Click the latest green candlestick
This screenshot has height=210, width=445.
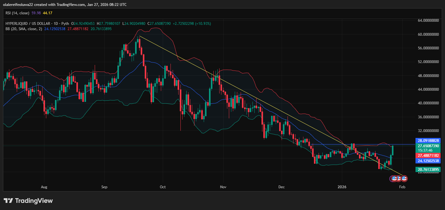[393, 150]
